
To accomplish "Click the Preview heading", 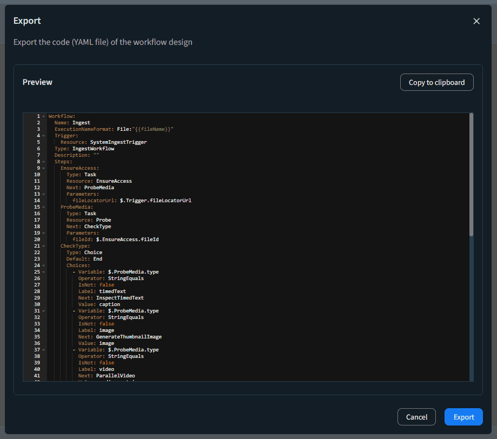I will (x=37, y=82).
